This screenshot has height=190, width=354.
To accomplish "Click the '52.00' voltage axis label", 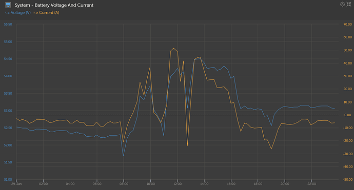I will 8,145.
